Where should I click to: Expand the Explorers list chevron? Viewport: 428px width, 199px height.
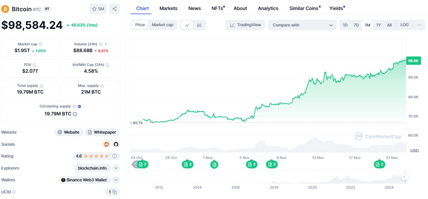pyautogui.click(x=116, y=168)
